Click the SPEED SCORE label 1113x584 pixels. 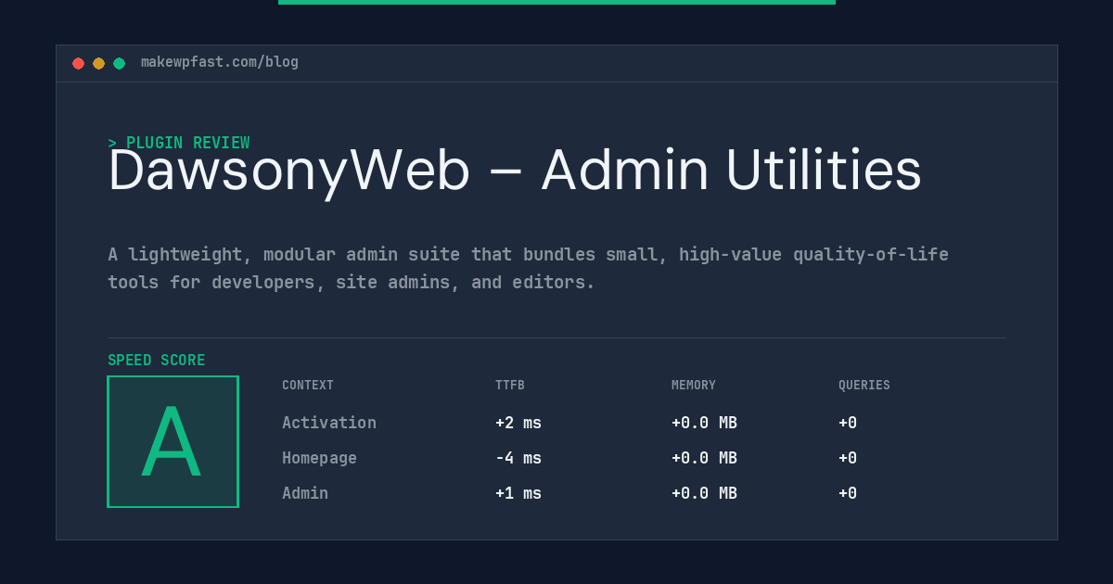click(157, 361)
